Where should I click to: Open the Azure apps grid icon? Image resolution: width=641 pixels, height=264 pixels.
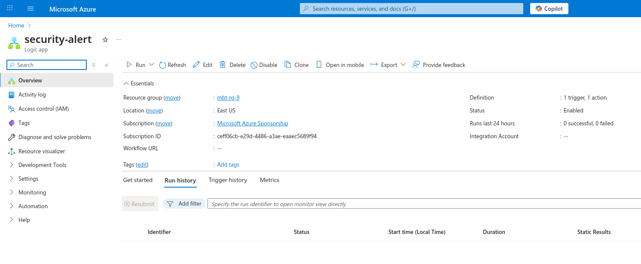10,9
